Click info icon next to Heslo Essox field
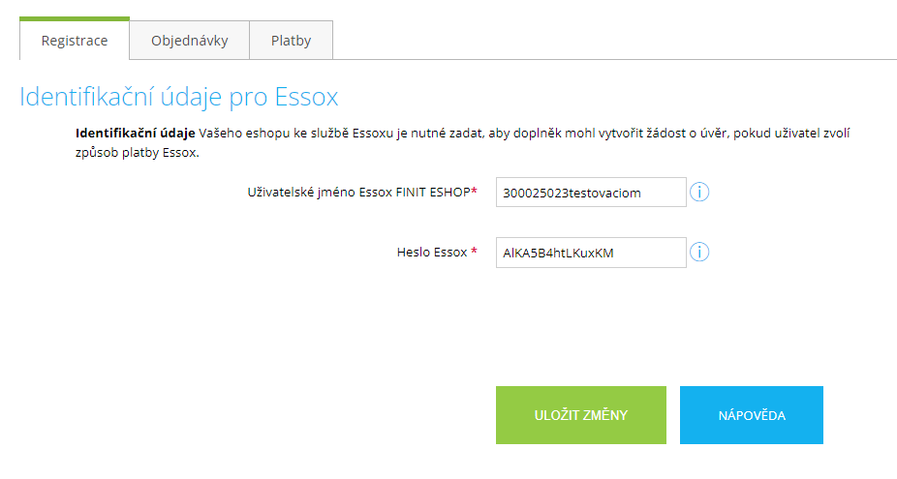Screen dimensions: 897x479 (699, 252)
